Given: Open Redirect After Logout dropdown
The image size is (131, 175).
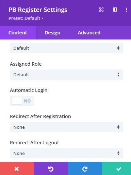Looking at the screenshot, I should point(66,153).
